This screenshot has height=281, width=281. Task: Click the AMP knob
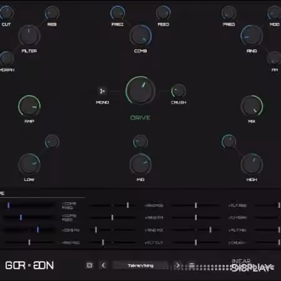(x=29, y=106)
